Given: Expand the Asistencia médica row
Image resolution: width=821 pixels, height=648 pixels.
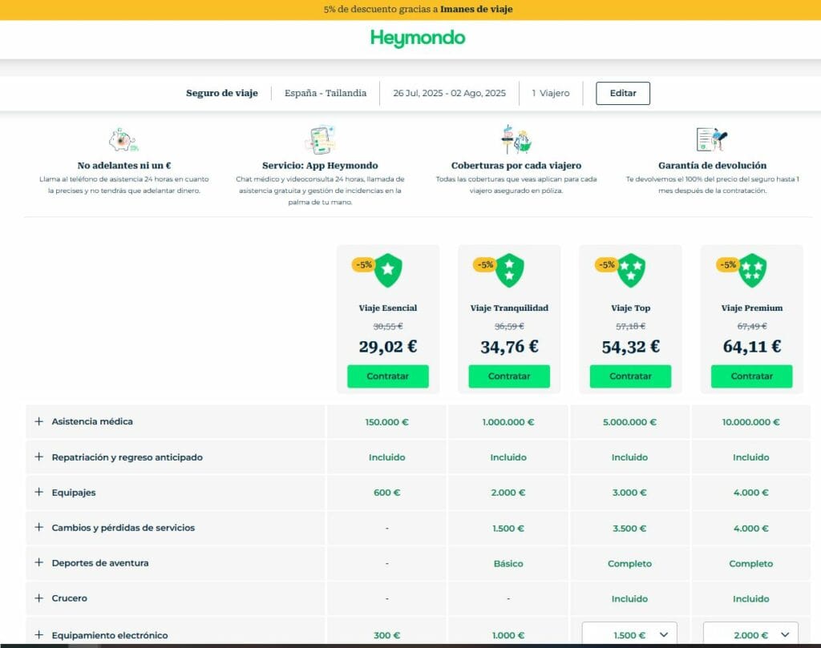Looking at the screenshot, I should pos(38,421).
